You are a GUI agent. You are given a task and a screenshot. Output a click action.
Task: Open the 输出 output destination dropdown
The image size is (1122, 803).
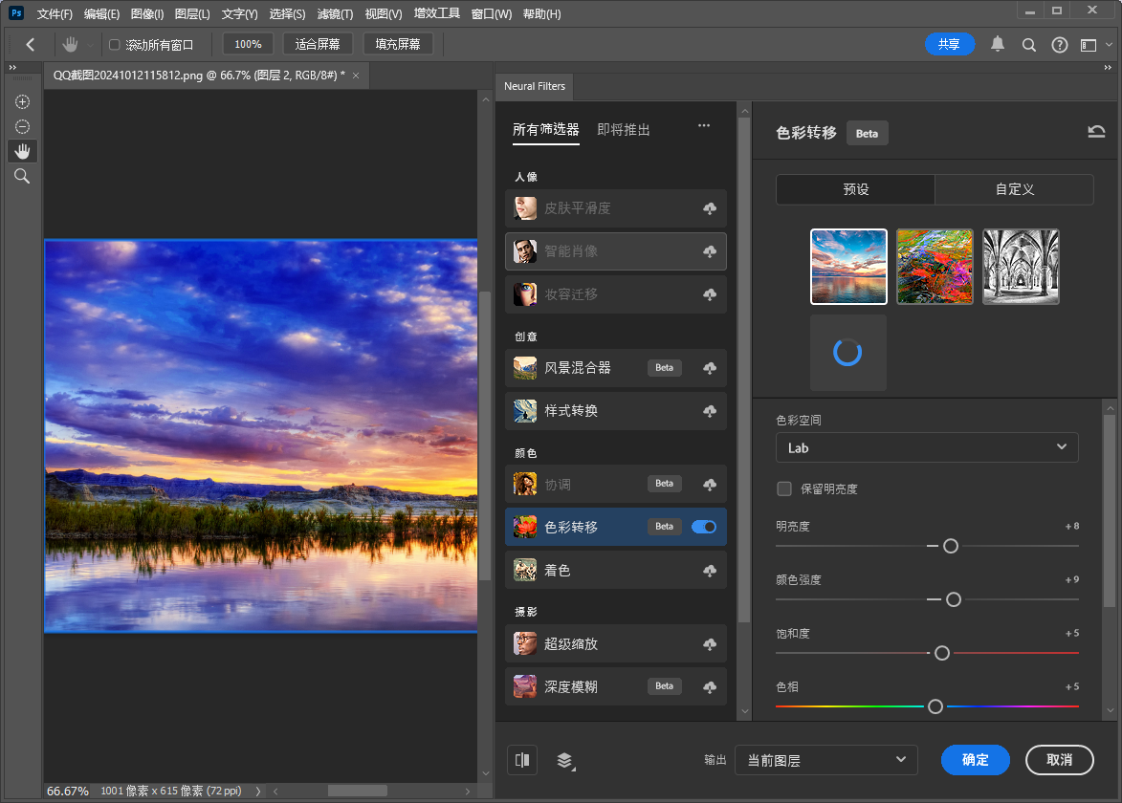(x=825, y=760)
